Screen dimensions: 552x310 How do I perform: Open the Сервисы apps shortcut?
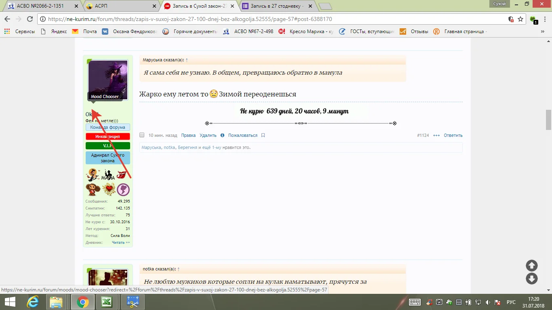[x=19, y=31]
